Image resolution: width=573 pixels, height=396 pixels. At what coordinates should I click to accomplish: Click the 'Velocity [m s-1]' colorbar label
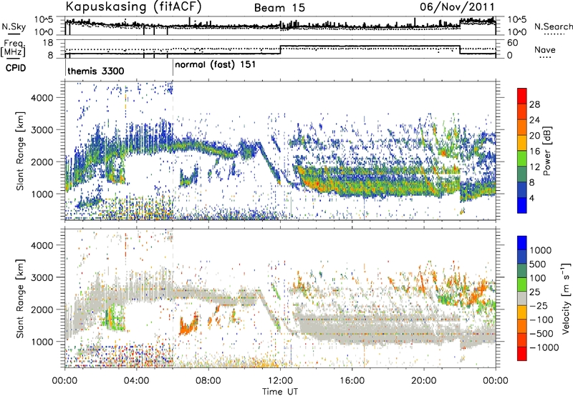click(566, 299)
